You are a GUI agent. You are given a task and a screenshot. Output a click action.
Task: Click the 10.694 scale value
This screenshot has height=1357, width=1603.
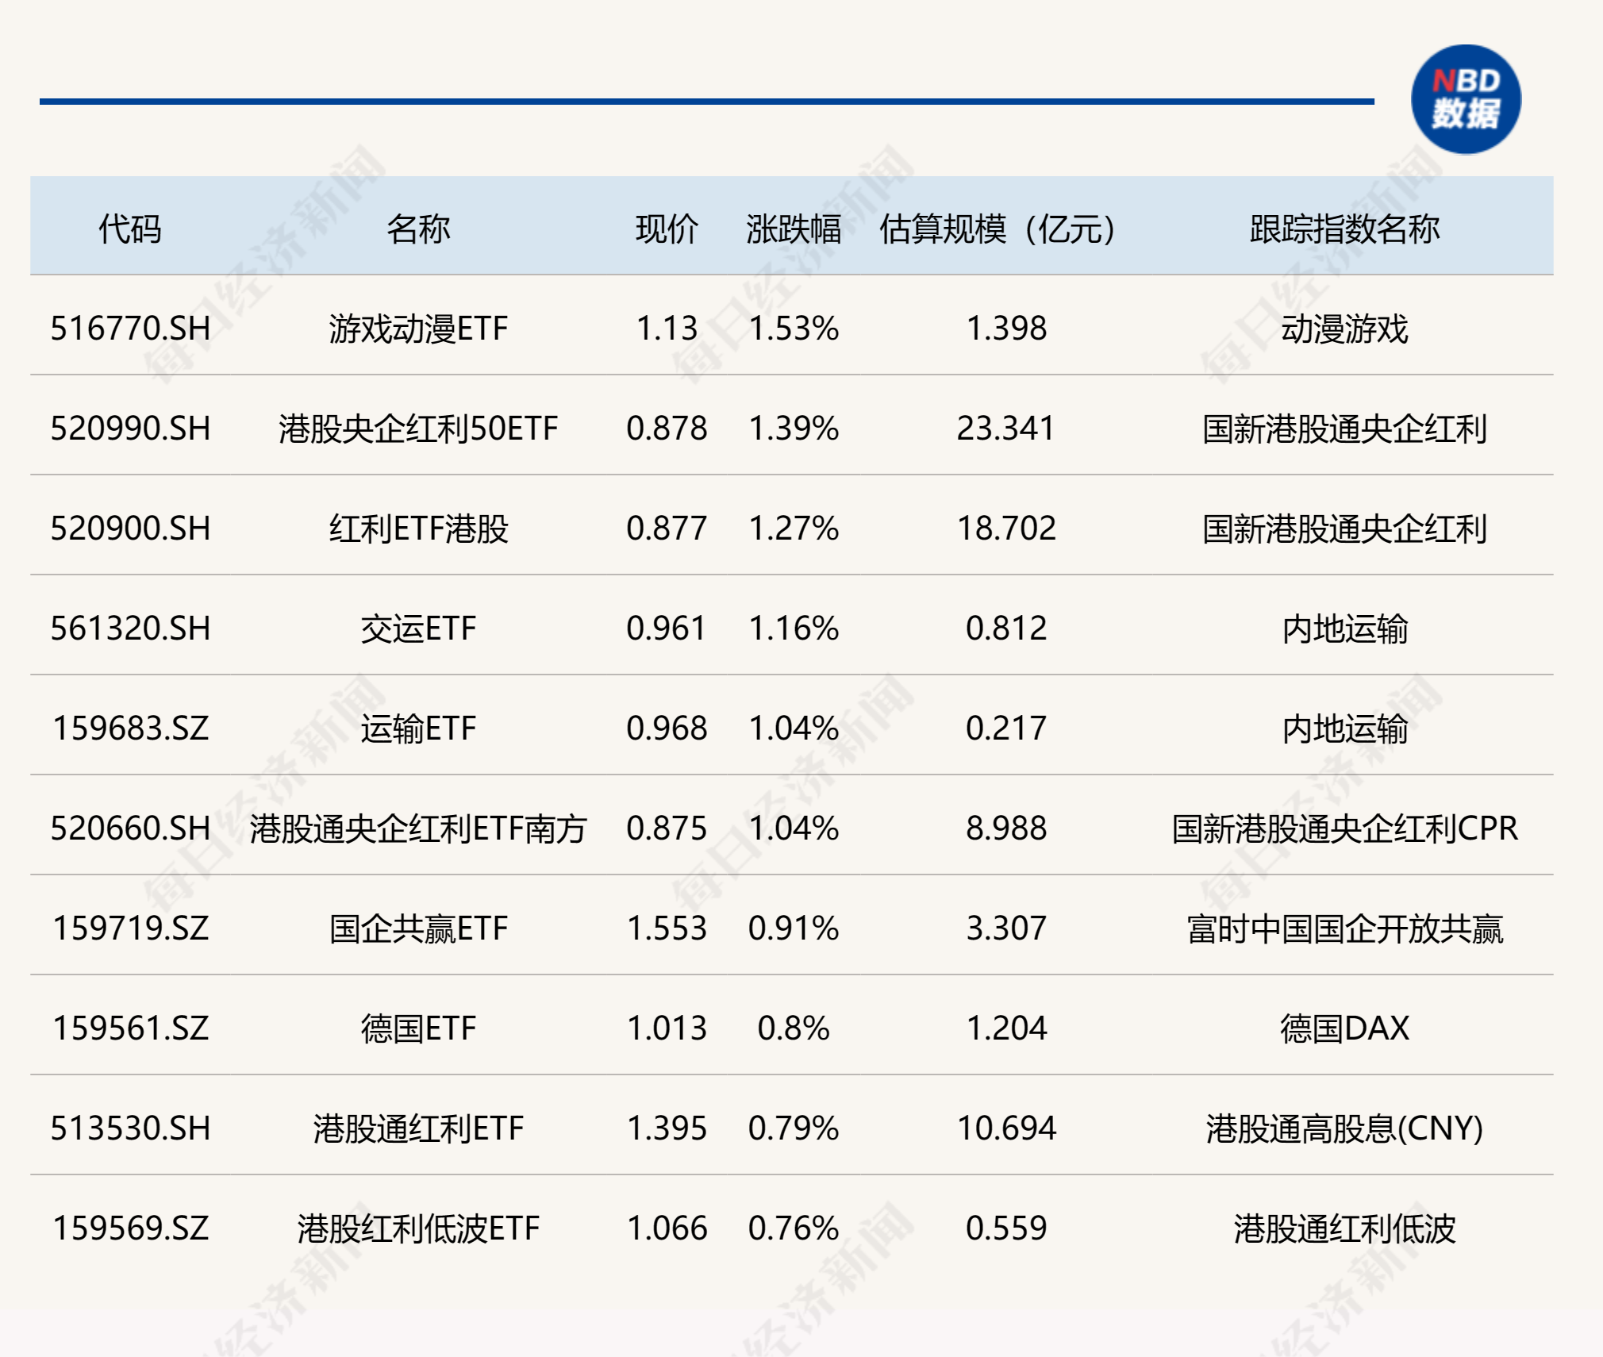1006,1128
